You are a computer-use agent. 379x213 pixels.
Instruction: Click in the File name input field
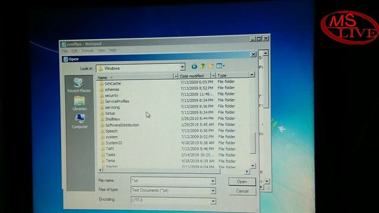point(171,180)
